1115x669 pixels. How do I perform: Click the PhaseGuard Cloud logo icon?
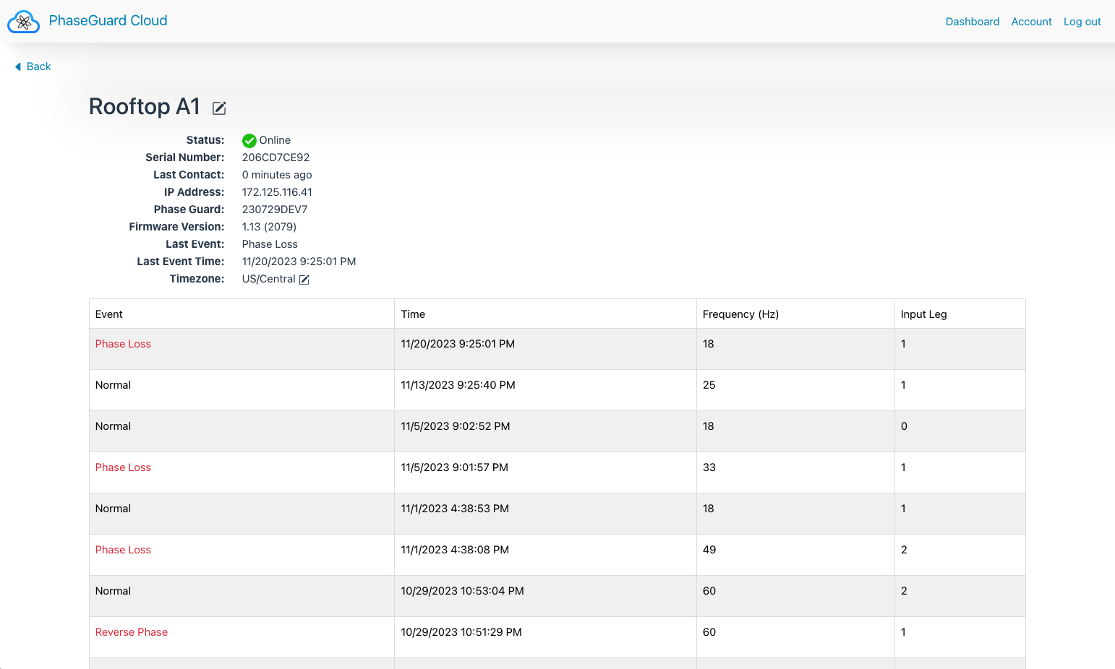click(23, 22)
